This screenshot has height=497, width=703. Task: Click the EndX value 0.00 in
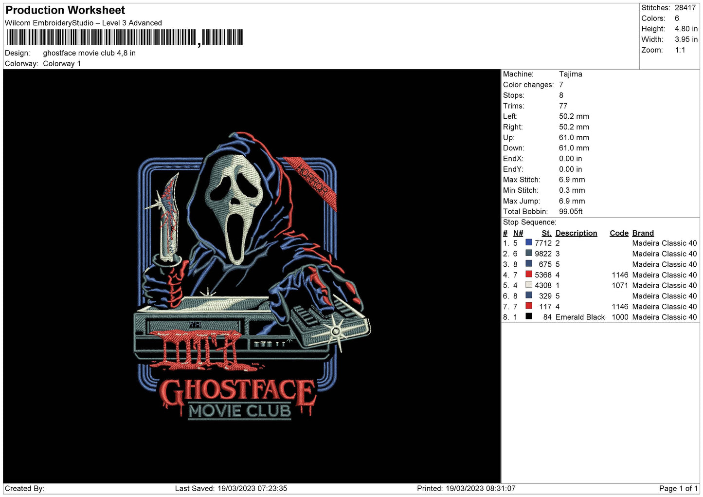pyautogui.click(x=570, y=159)
